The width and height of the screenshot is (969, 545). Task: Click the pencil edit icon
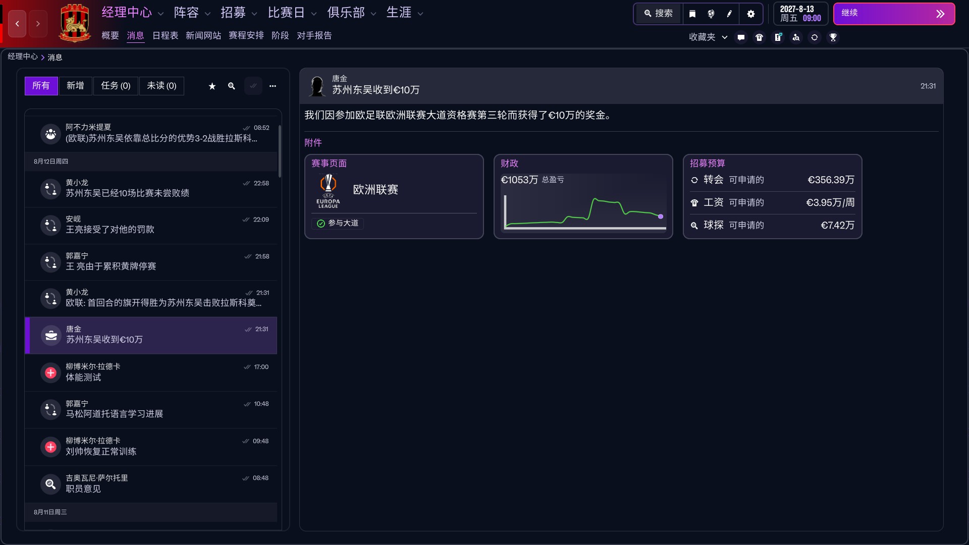click(x=729, y=14)
